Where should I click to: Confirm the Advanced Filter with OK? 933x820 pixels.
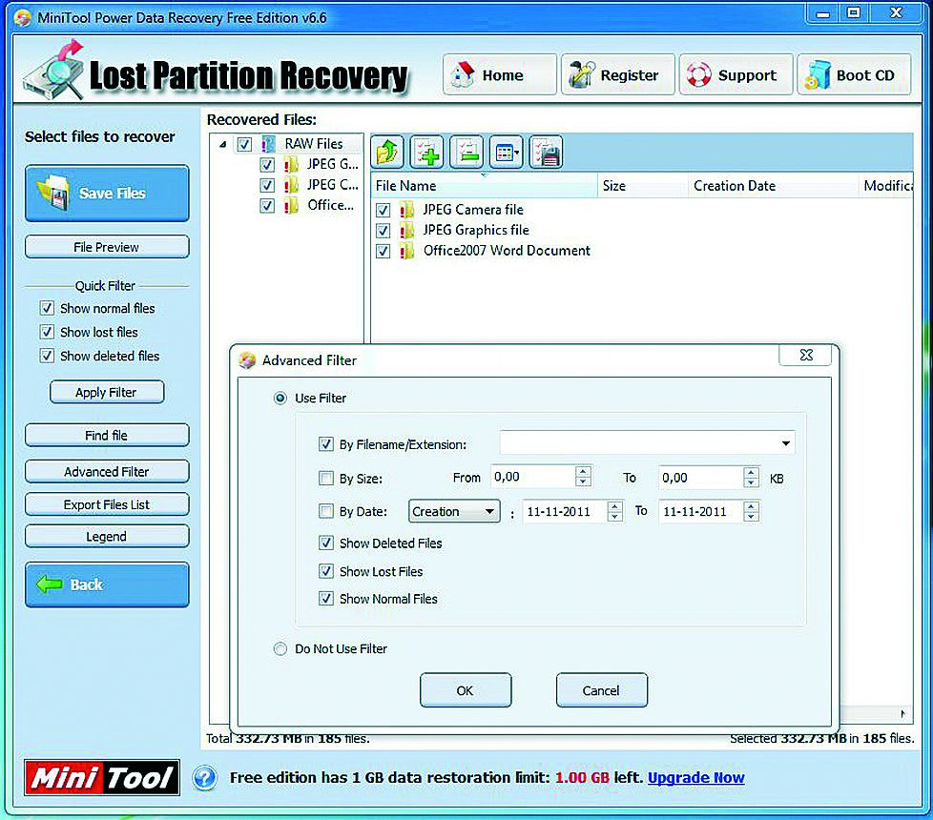point(466,690)
